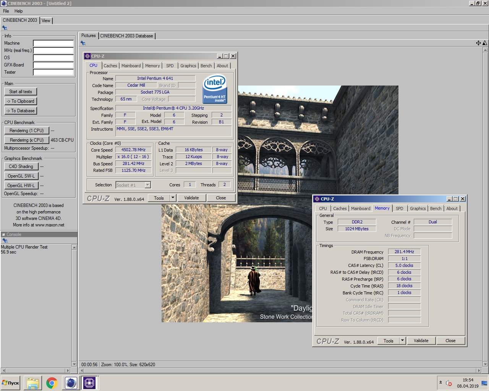Click the CPU-Z Memory window title icon
489x391 pixels.
tap(317, 199)
